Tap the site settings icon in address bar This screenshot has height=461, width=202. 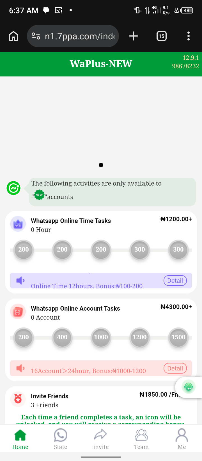(36, 36)
